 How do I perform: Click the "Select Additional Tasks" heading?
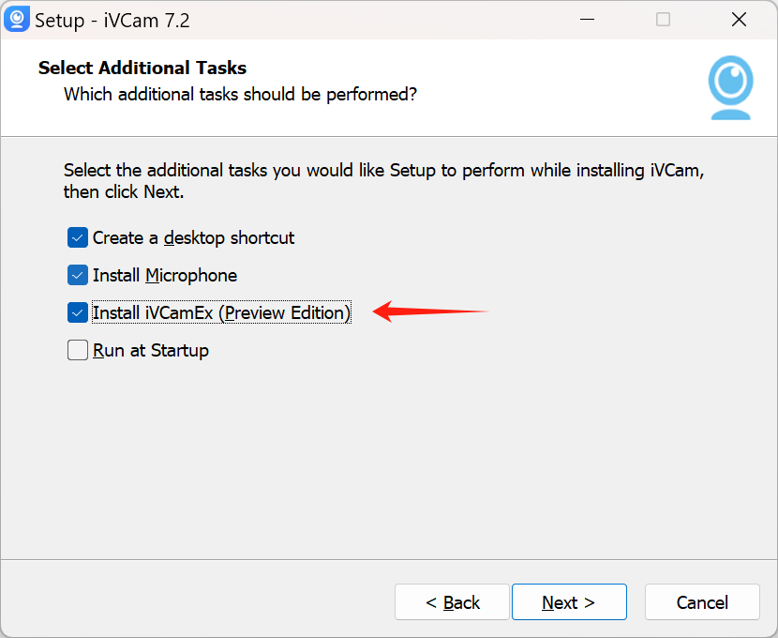click(x=142, y=68)
